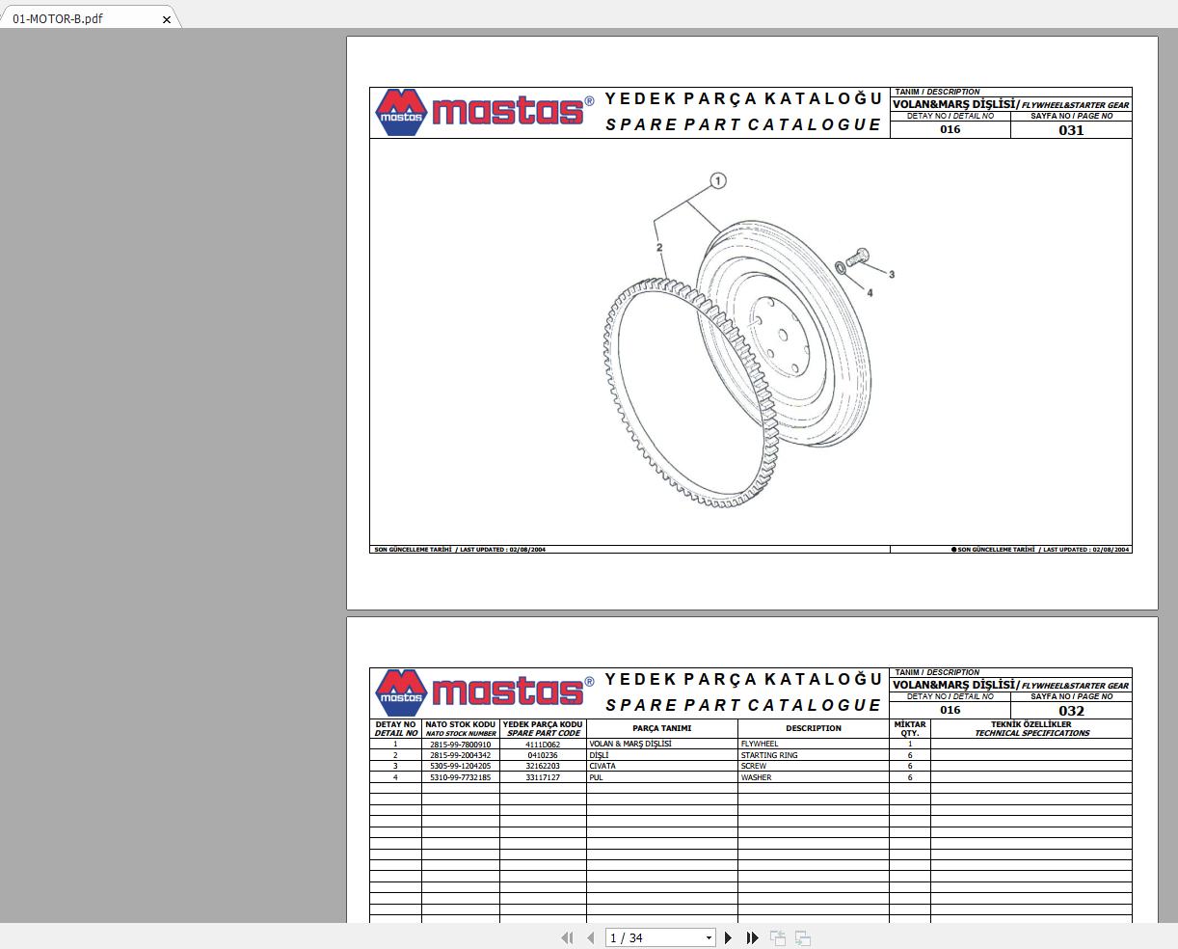Advance to the next page
The width and height of the screenshot is (1178, 949).
coord(728,937)
